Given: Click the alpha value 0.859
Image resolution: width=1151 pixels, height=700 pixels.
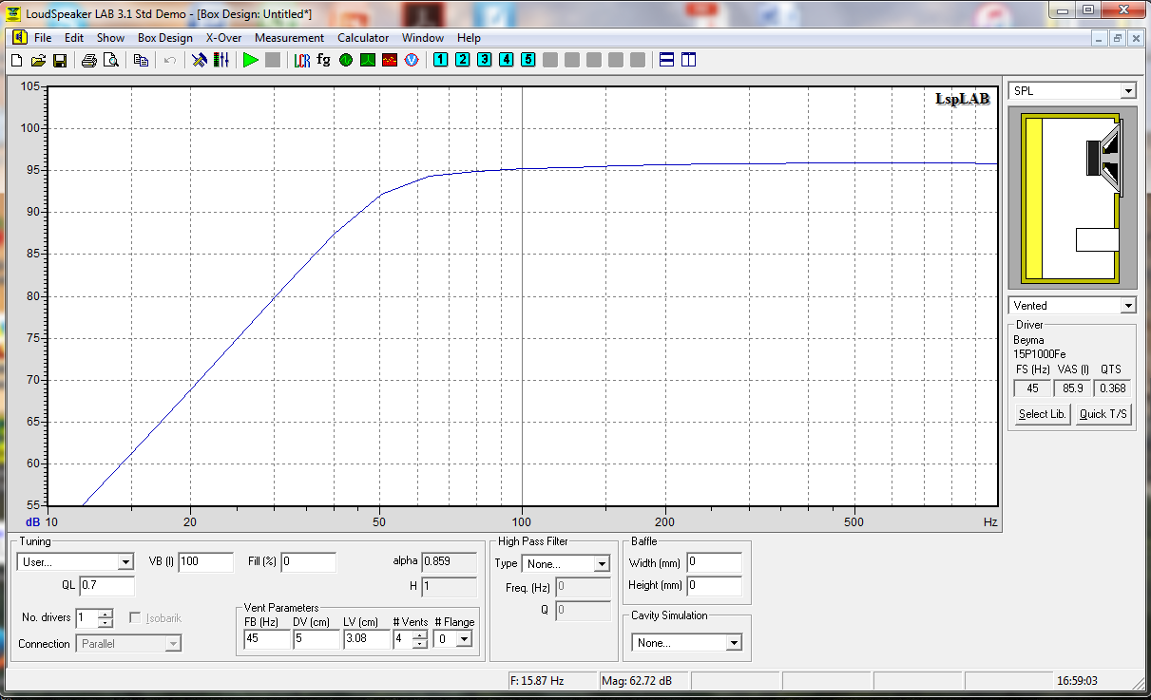Looking at the screenshot, I should 450,562.
